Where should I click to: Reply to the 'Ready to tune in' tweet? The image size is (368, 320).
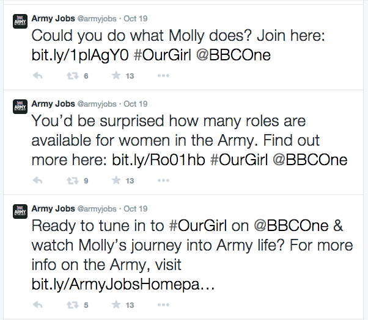[37, 305]
